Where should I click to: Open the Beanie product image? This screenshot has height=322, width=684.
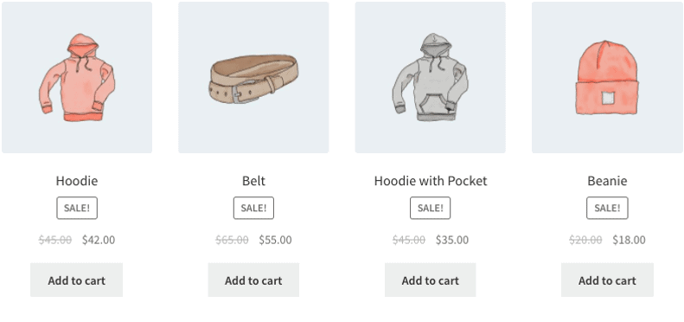point(607,77)
